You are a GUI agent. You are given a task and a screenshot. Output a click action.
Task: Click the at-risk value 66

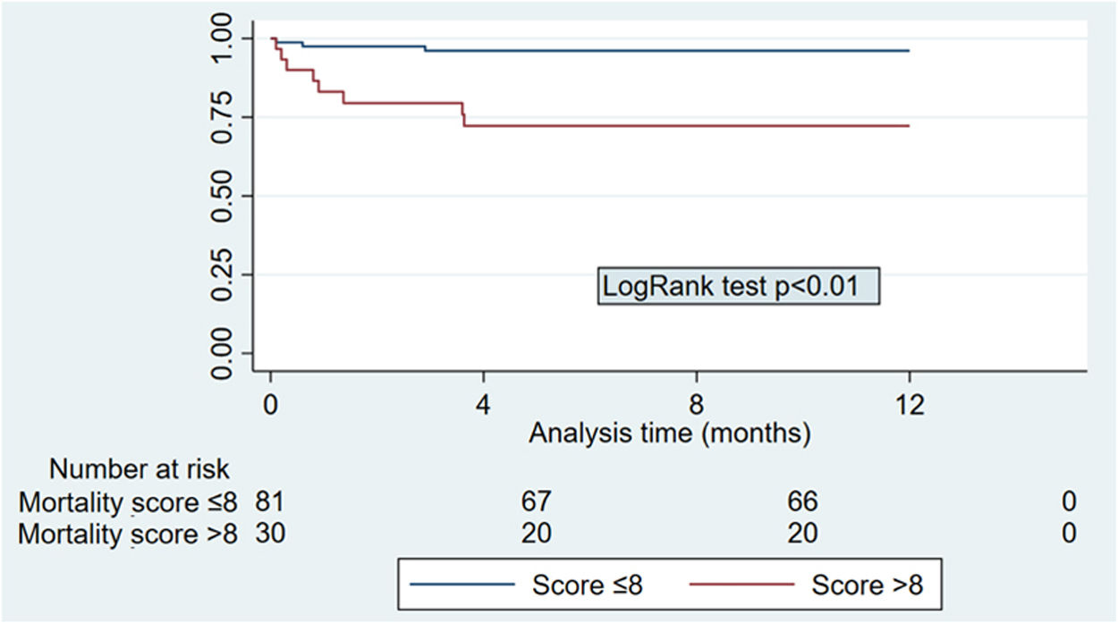click(802, 501)
